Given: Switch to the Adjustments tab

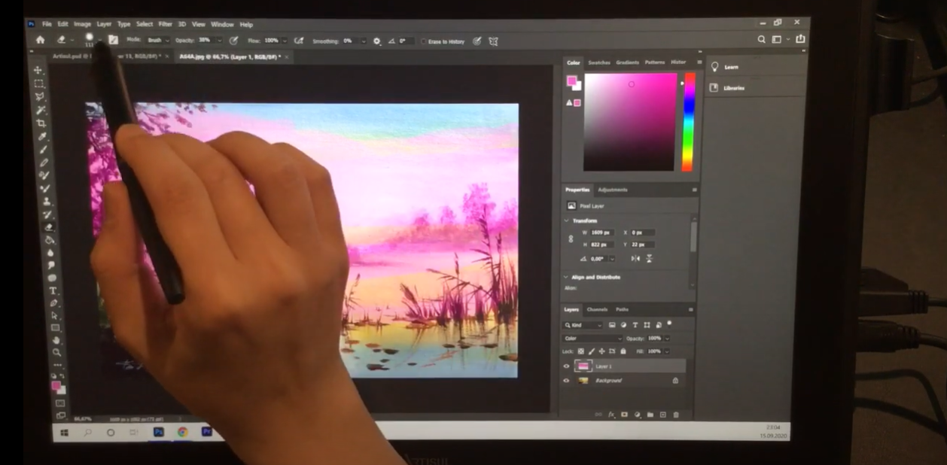Looking at the screenshot, I should coord(612,190).
